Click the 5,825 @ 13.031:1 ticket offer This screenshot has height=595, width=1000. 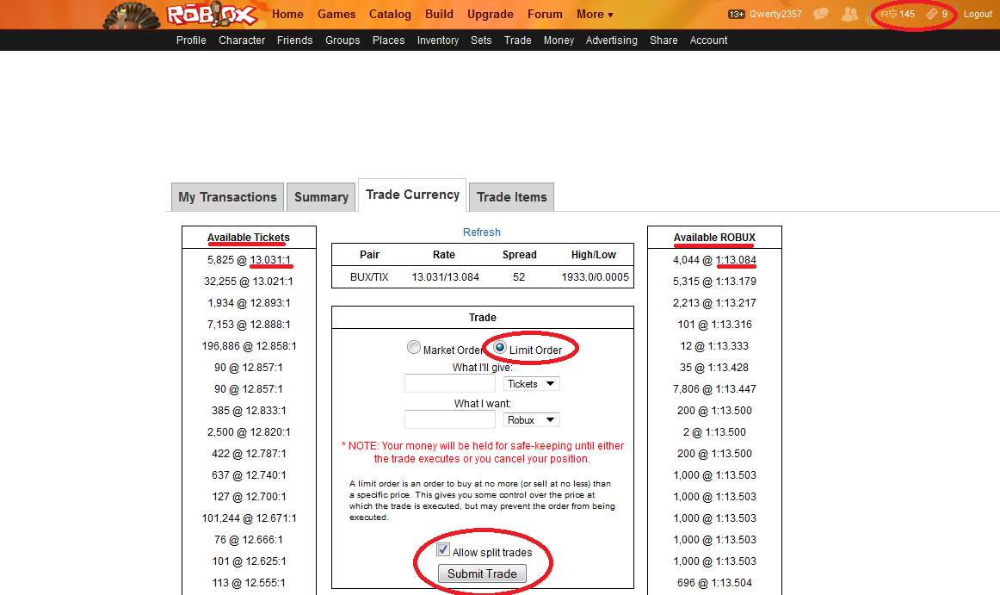[x=249, y=260]
